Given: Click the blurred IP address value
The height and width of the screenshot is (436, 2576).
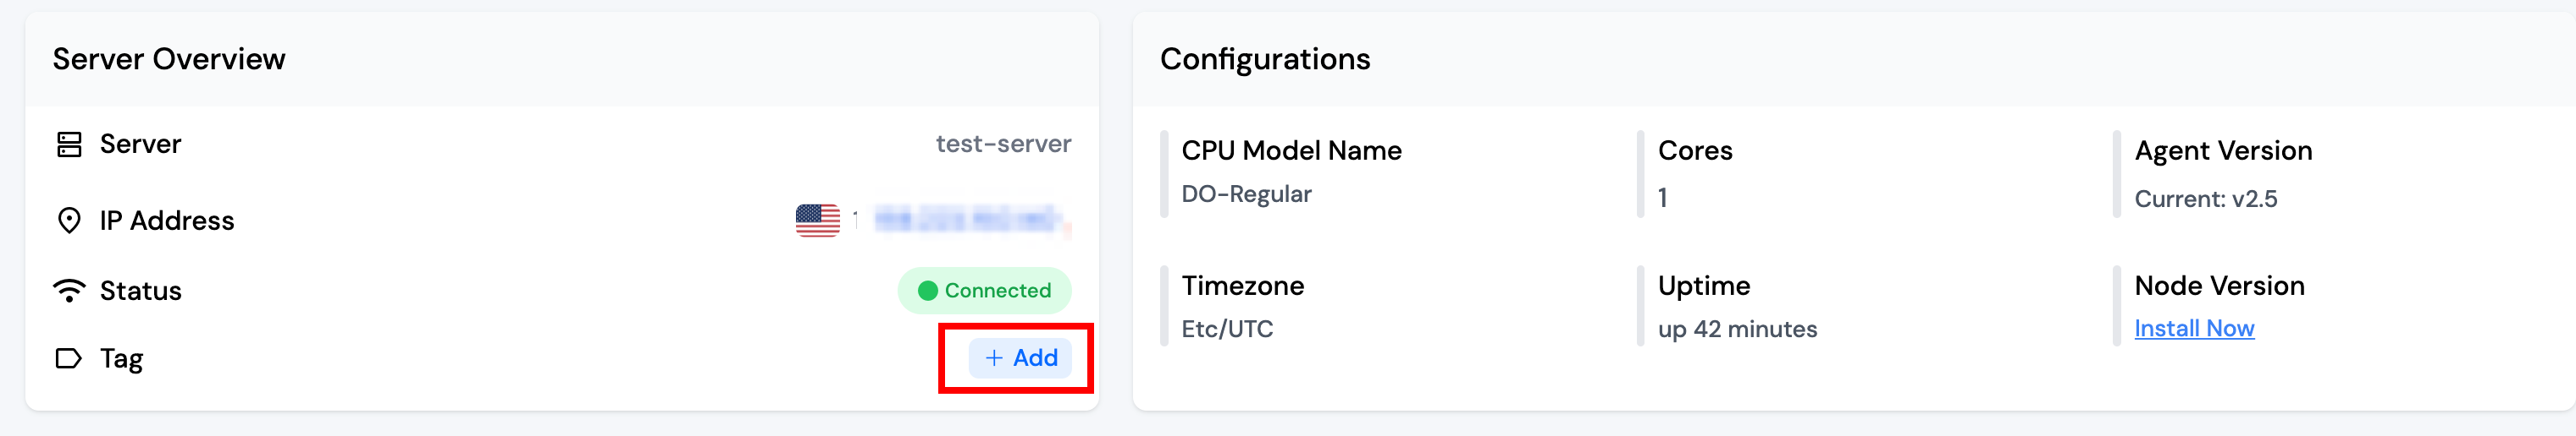Looking at the screenshot, I should 966,220.
